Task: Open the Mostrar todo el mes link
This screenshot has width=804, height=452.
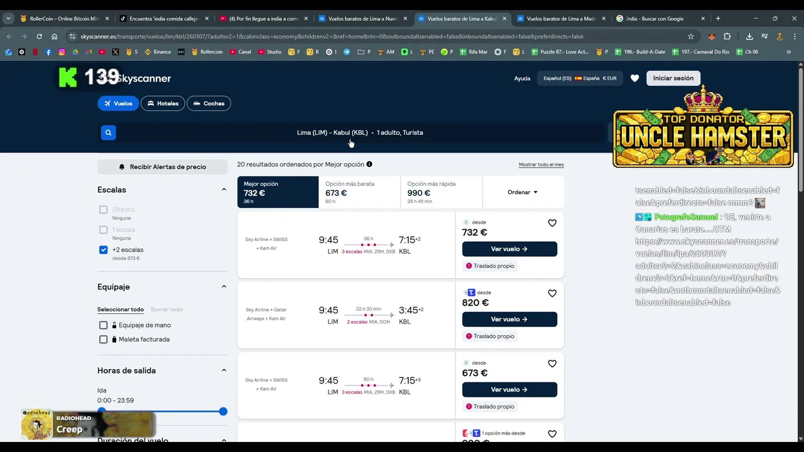Action: (541, 164)
